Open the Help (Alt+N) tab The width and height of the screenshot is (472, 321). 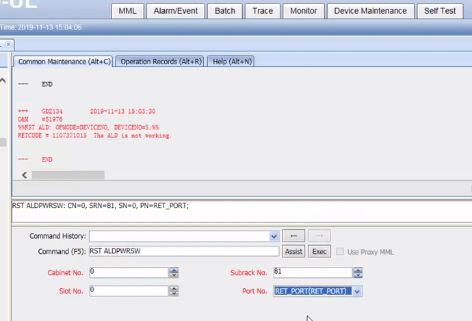[x=231, y=62]
